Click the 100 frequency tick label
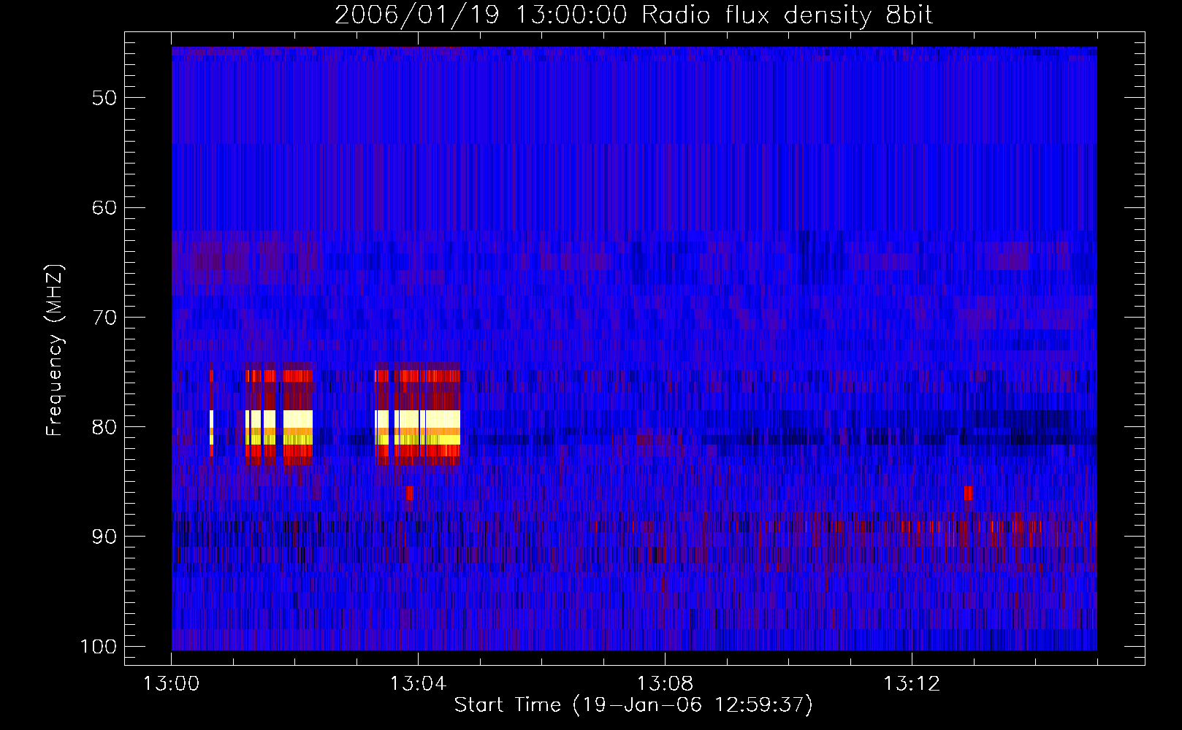The width and height of the screenshot is (1182, 730). pyautogui.click(x=98, y=647)
